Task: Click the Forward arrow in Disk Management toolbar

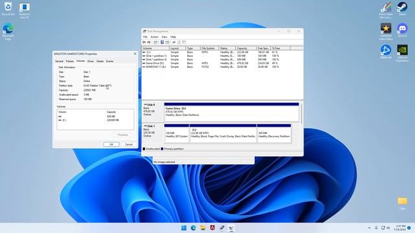Action: (149, 42)
